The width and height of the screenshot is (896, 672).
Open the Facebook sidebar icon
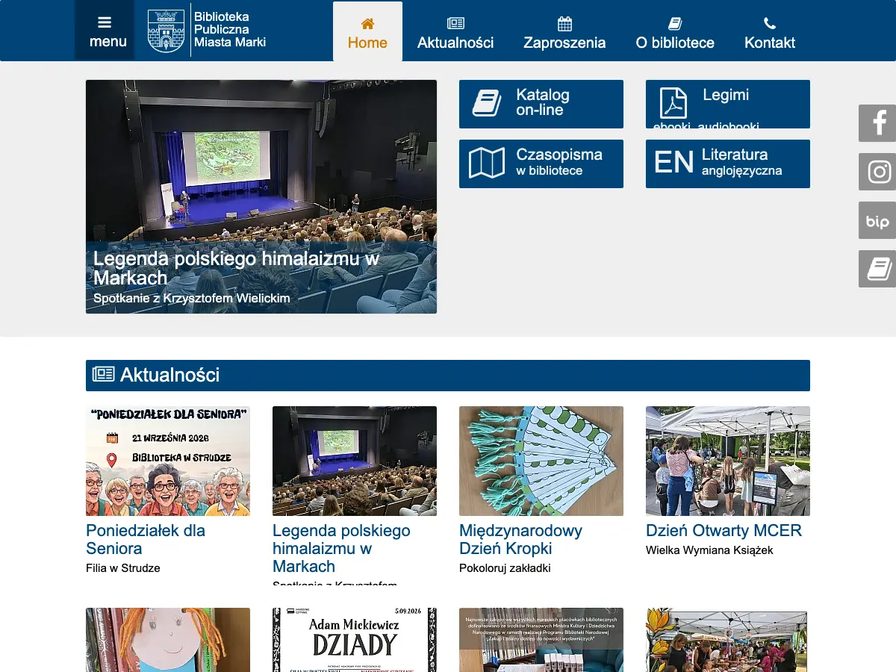[877, 123]
